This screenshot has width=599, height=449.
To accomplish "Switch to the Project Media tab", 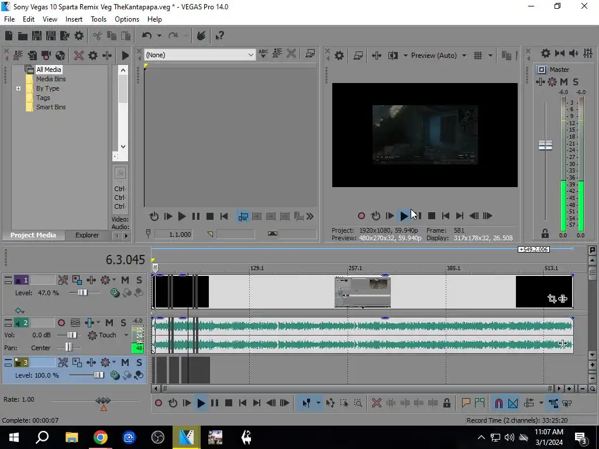I will pyautogui.click(x=33, y=235).
